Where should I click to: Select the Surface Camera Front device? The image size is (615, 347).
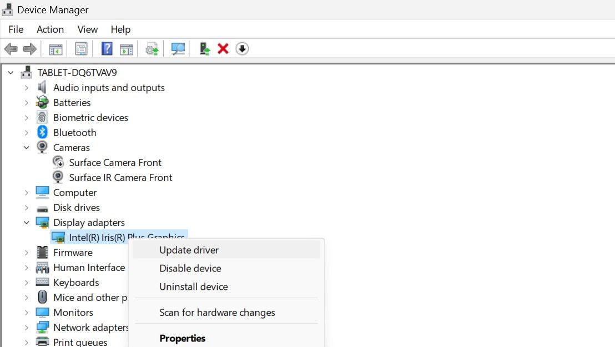(x=115, y=162)
